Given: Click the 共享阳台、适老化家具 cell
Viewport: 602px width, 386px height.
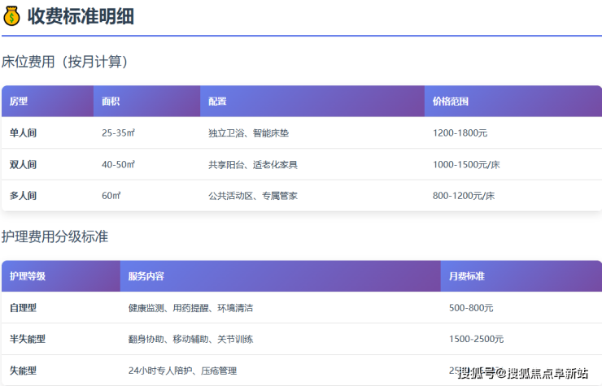Looking at the screenshot, I should pos(252,164).
